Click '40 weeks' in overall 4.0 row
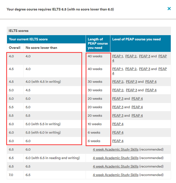 tap(95, 56)
